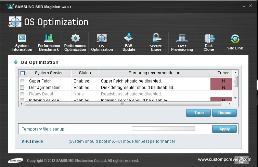Viewport: 258px width, 167px height.
Task: Open the Site Link section
Action: (x=235, y=42)
